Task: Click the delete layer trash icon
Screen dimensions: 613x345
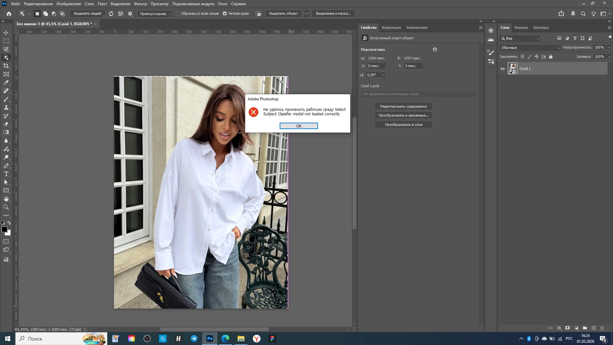Action: [x=602, y=328]
